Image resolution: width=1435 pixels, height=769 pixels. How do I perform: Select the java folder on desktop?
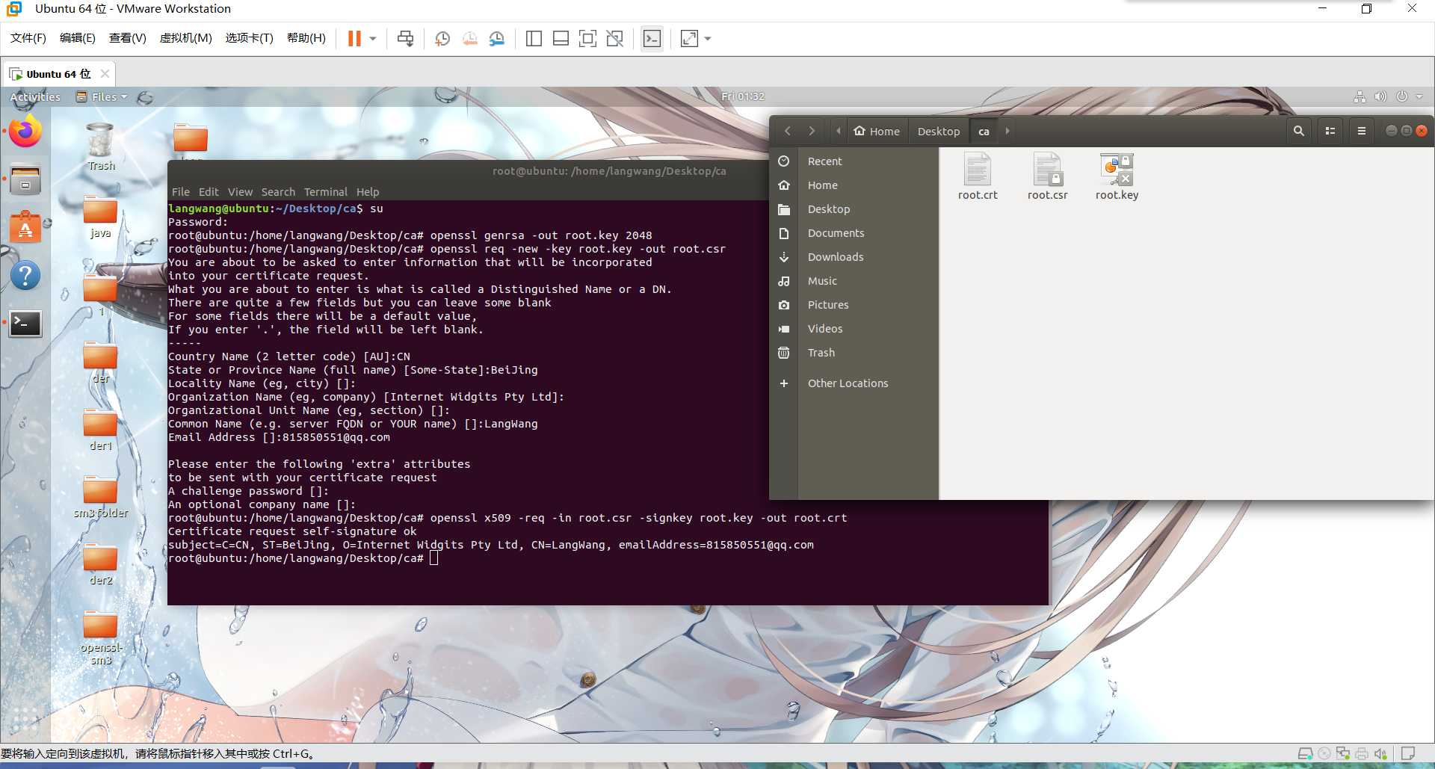(x=101, y=217)
